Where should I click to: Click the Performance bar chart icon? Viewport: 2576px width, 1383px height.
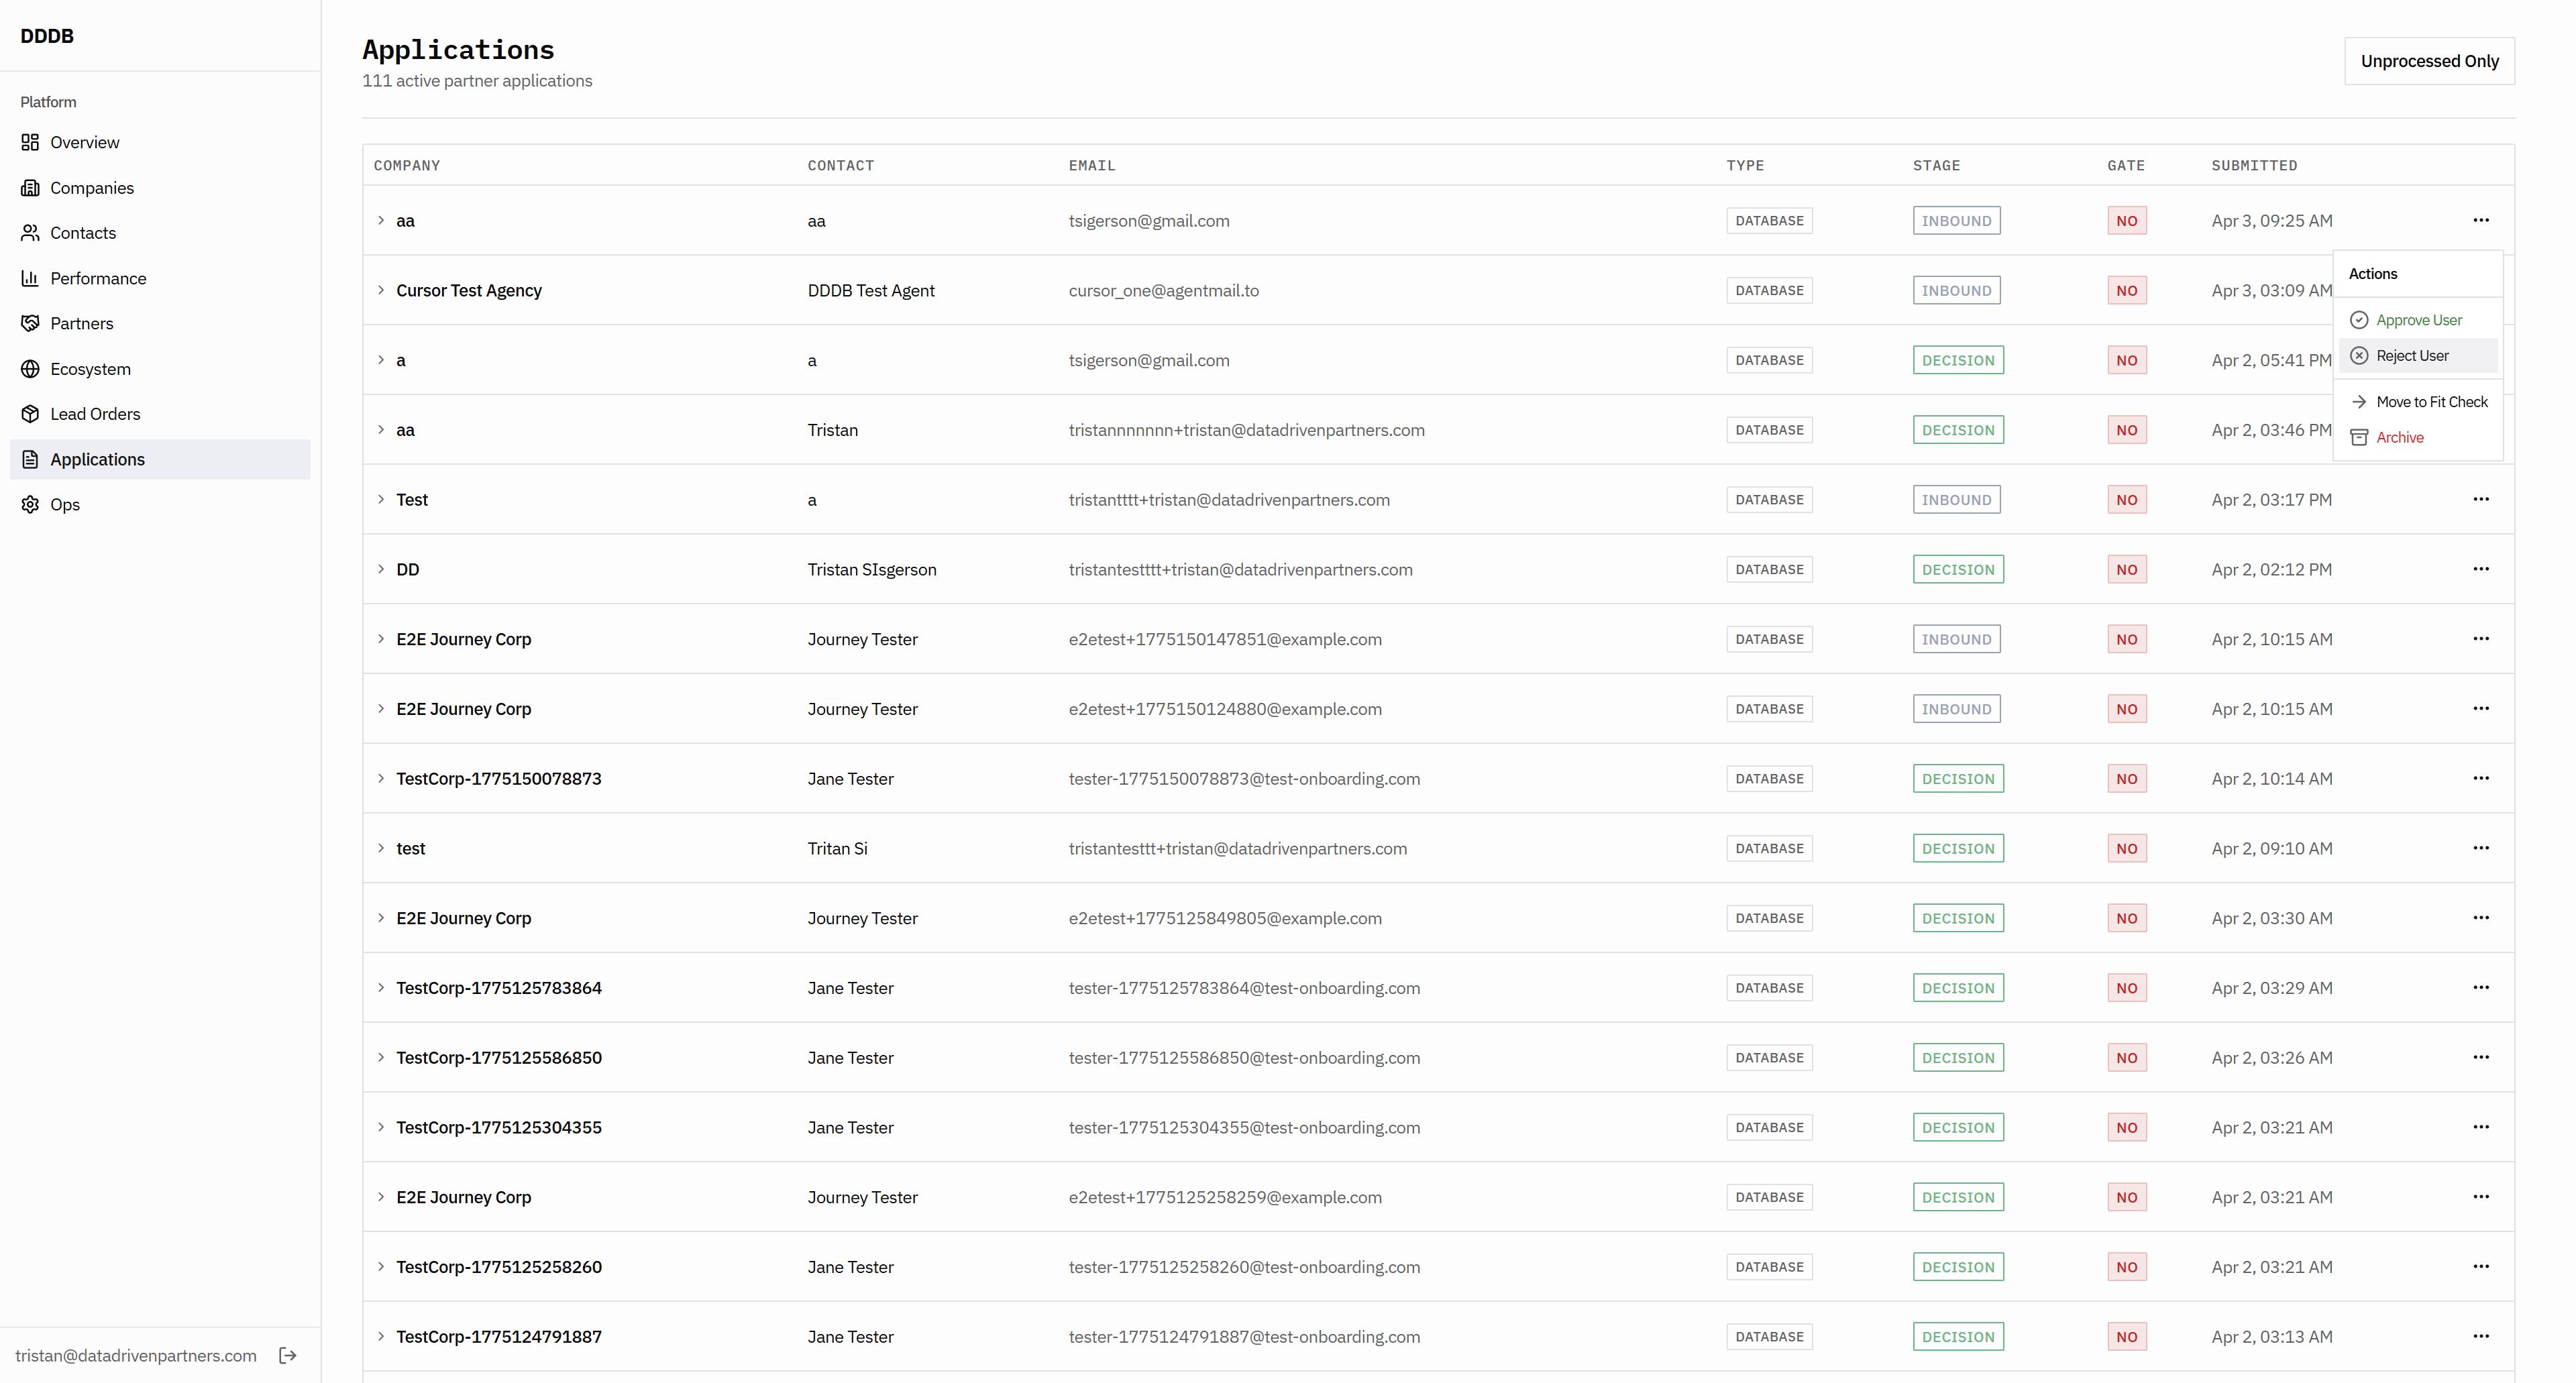pos(30,278)
